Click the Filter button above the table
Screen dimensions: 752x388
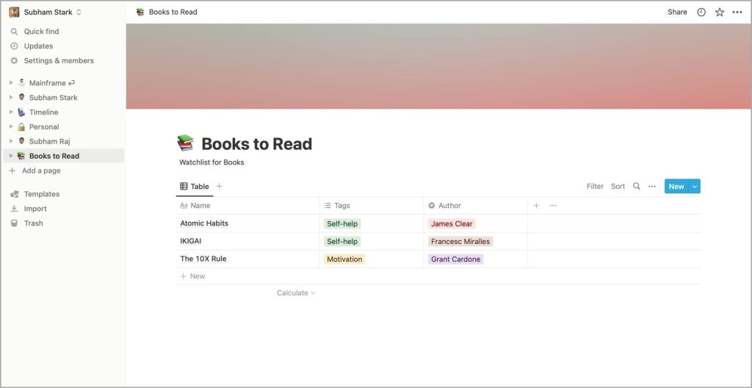(595, 187)
